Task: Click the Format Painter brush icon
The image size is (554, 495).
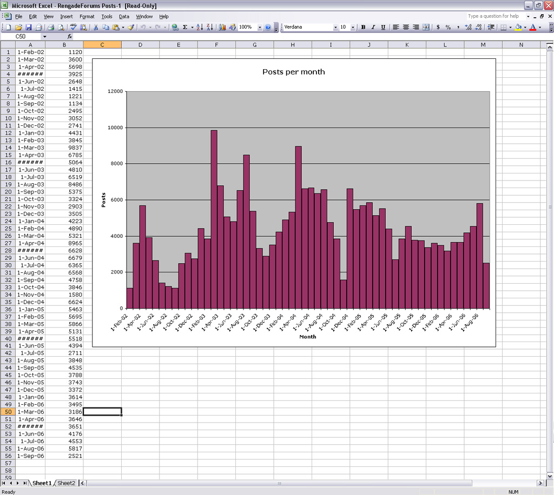Action: 130,27
